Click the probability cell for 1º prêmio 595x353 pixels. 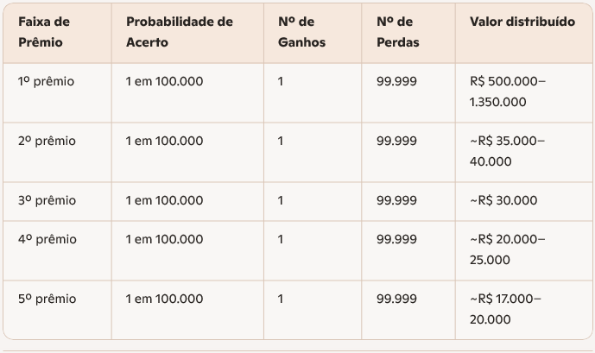[164, 82]
